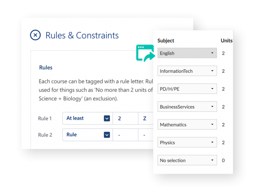Open the Physics subject dropdown
Screen dimensions: 255x190
[187, 143]
